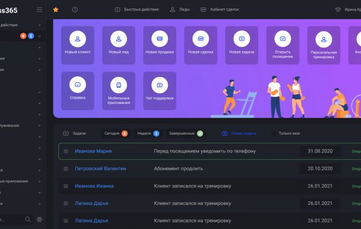The width and height of the screenshot is (361, 229).
Task: Open the Чат поддержки tile
Action: 159,91
